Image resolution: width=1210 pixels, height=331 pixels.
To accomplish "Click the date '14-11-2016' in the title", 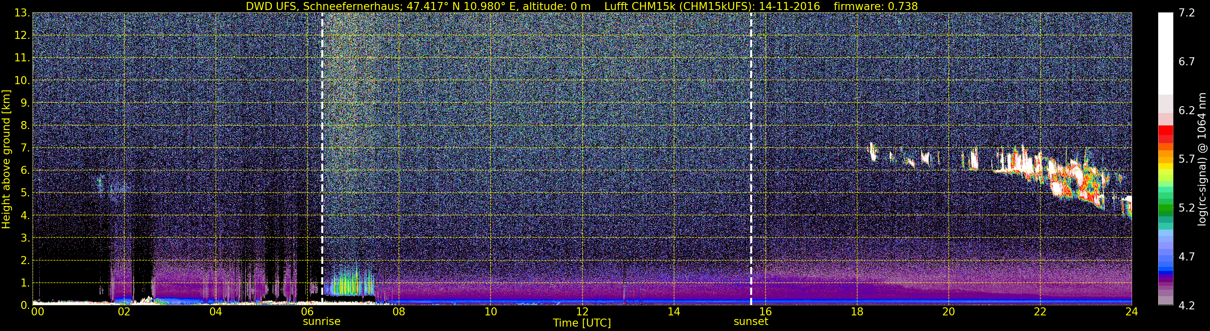I will click(x=789, y=6).
